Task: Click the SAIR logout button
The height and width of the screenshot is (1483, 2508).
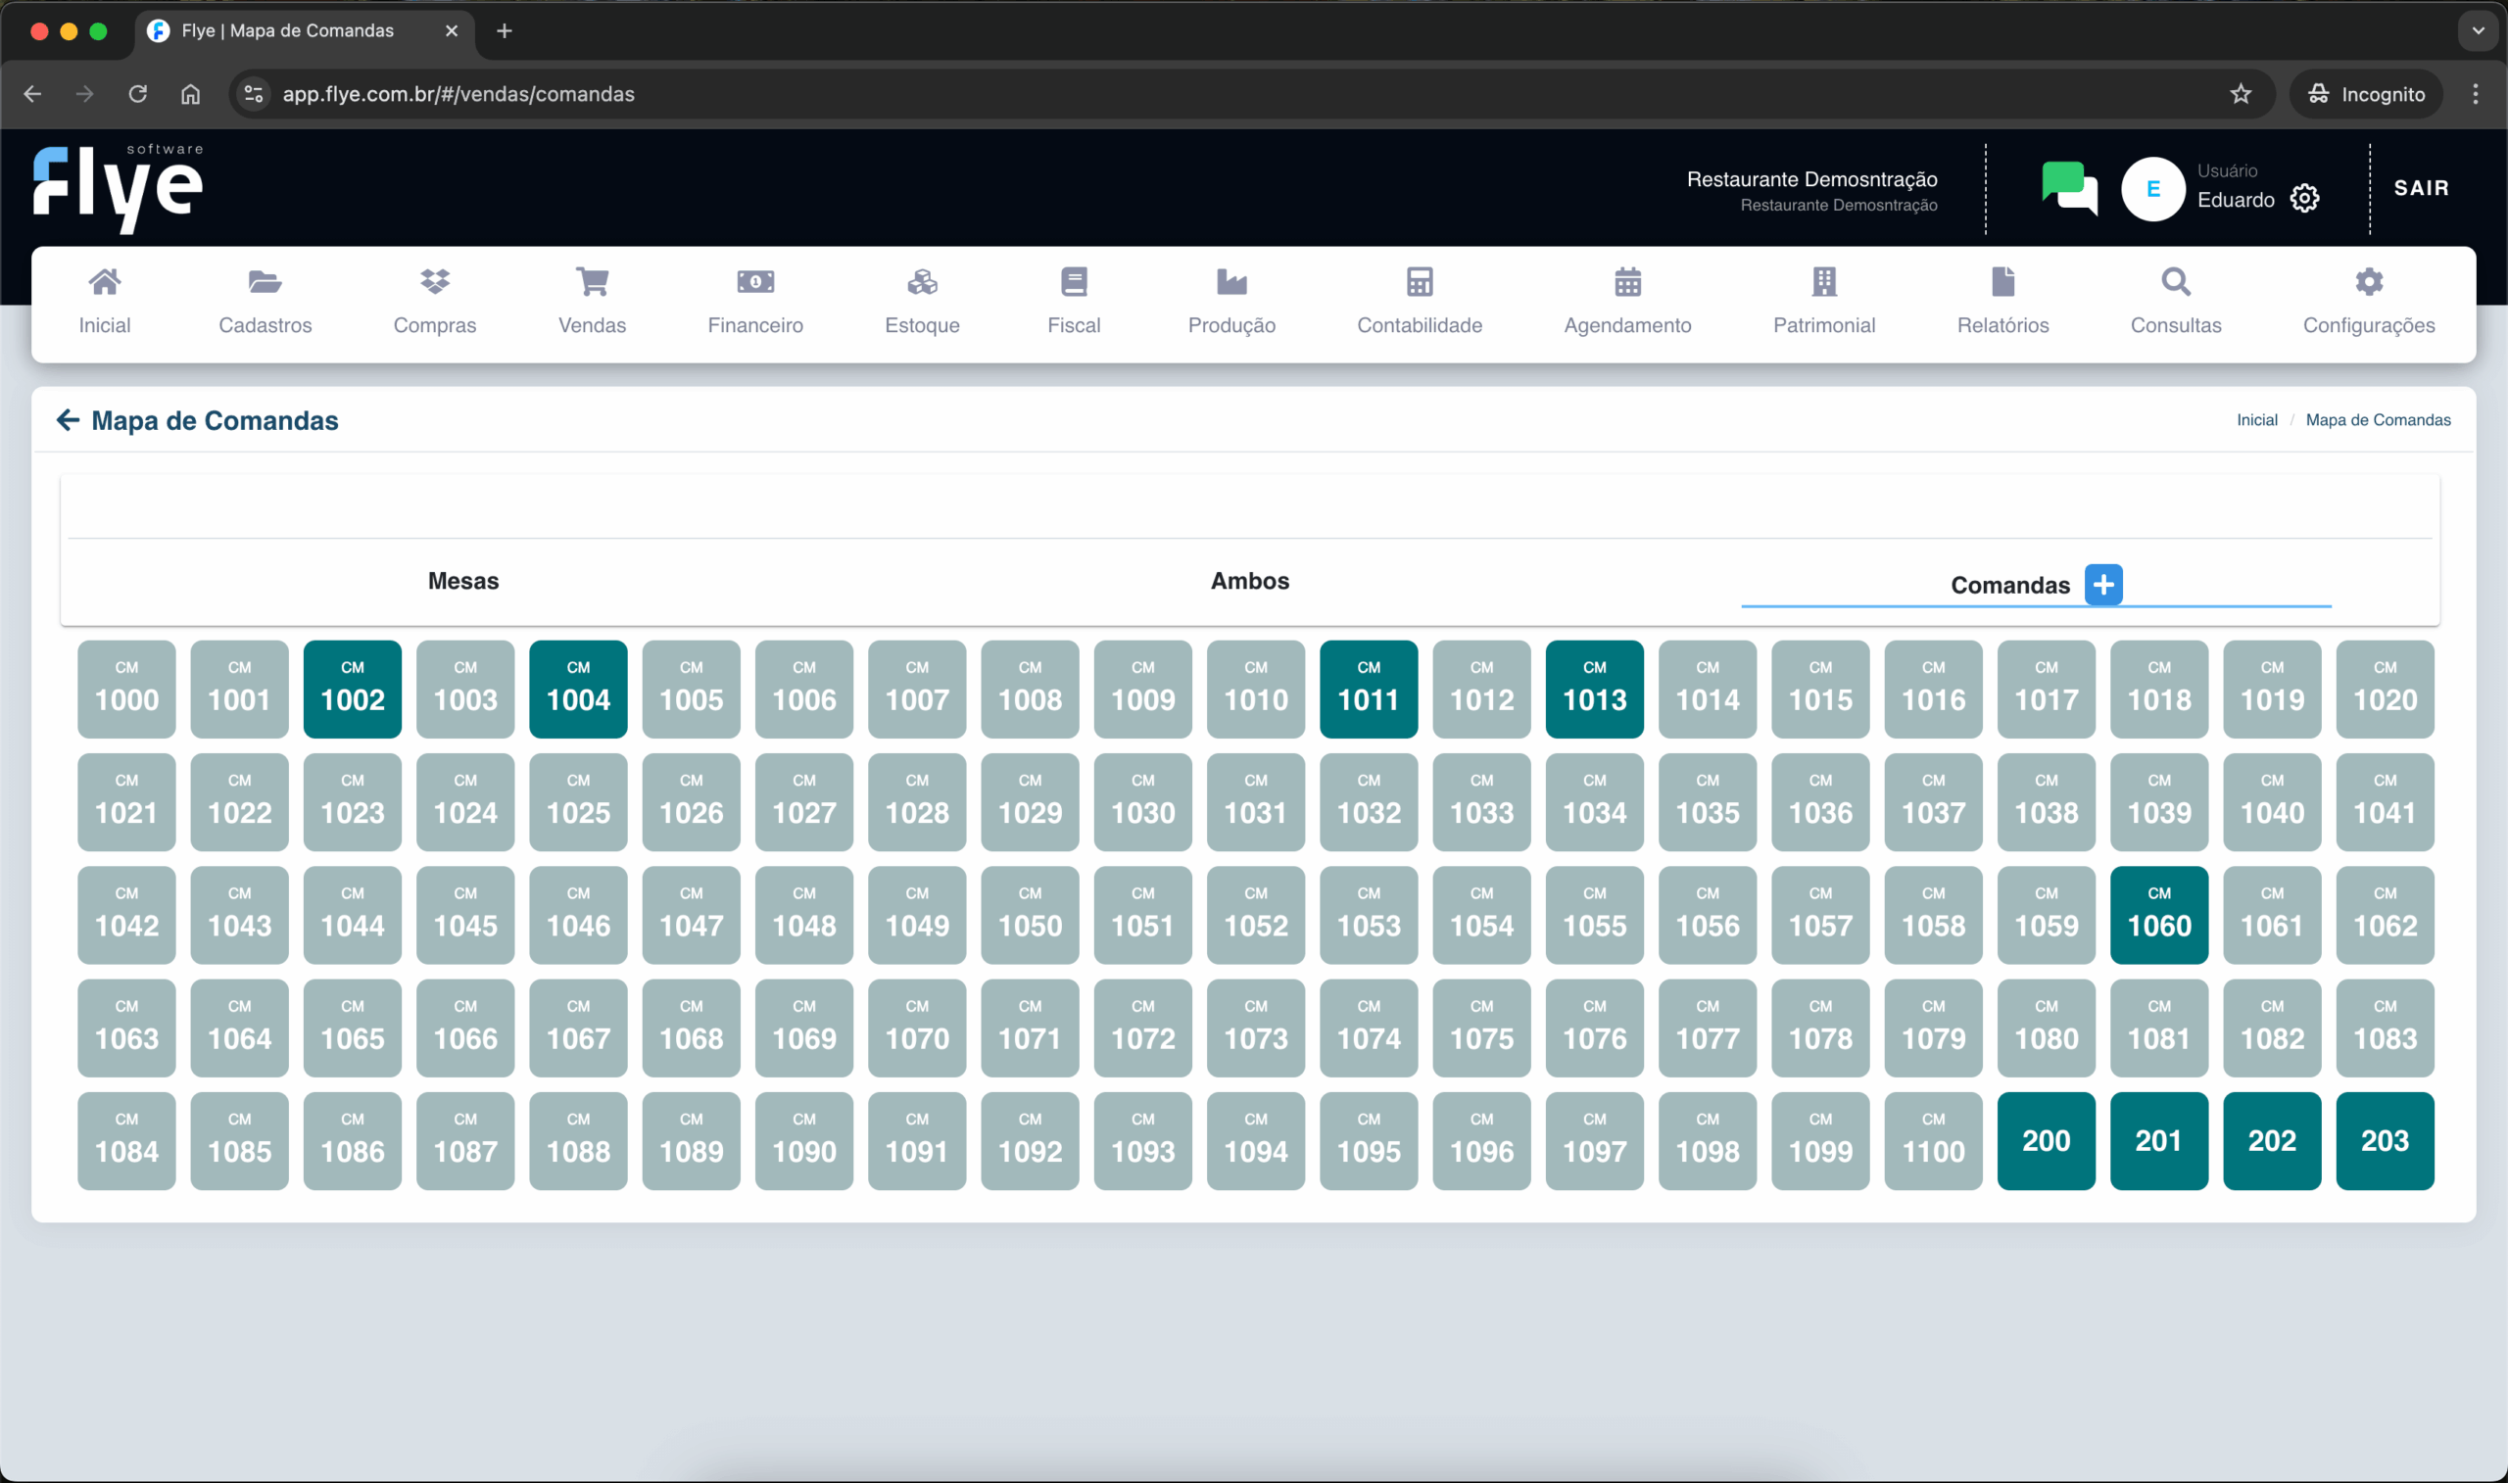Action: pyautogui.click(x=2420, y=188)
